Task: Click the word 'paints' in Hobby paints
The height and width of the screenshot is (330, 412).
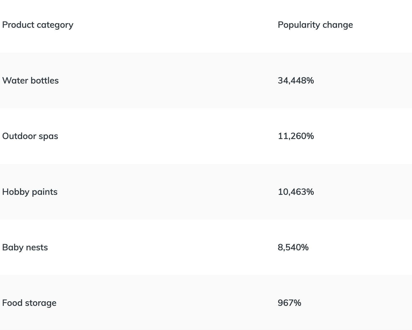Action: (44, 192)
